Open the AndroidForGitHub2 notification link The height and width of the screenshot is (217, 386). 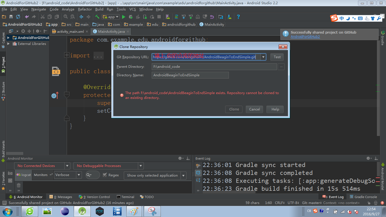point(305,37)
